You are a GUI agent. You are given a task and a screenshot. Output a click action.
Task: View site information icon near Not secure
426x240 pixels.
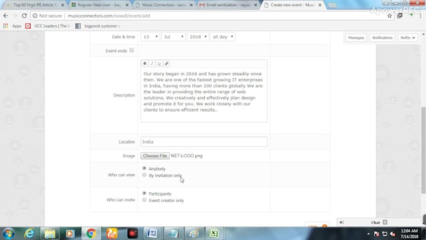click(x=35, y=16)
